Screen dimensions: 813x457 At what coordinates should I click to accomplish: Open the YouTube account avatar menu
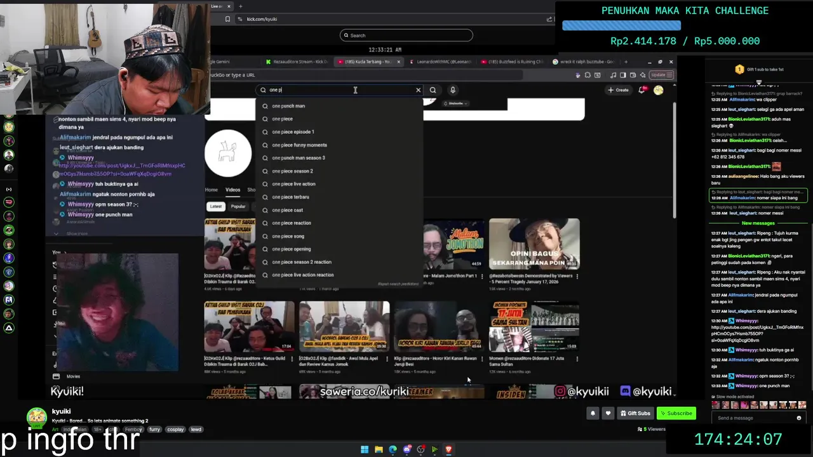[659, 90]
